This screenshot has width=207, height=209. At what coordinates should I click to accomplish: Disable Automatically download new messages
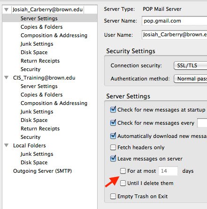point(113,136)
